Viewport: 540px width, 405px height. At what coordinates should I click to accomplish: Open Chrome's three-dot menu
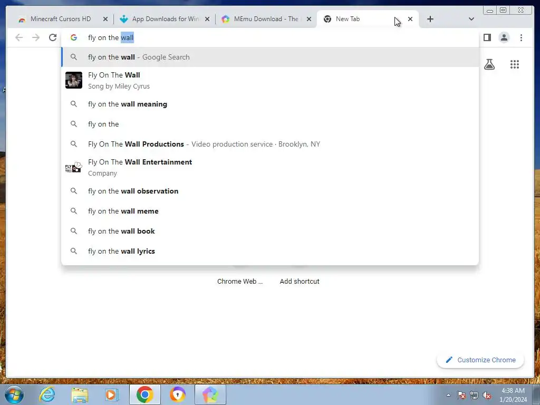[521, 37]
